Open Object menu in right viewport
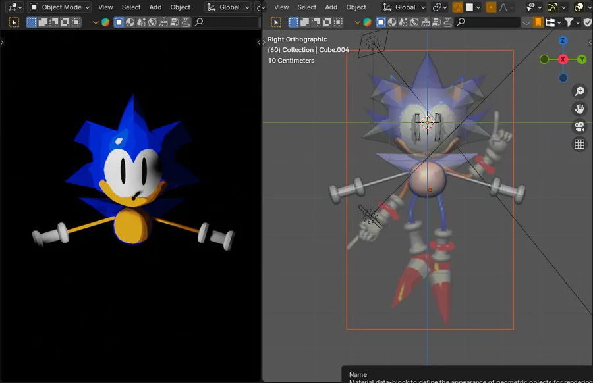This screenshot has height=383, width=593. tap(356, 7)
